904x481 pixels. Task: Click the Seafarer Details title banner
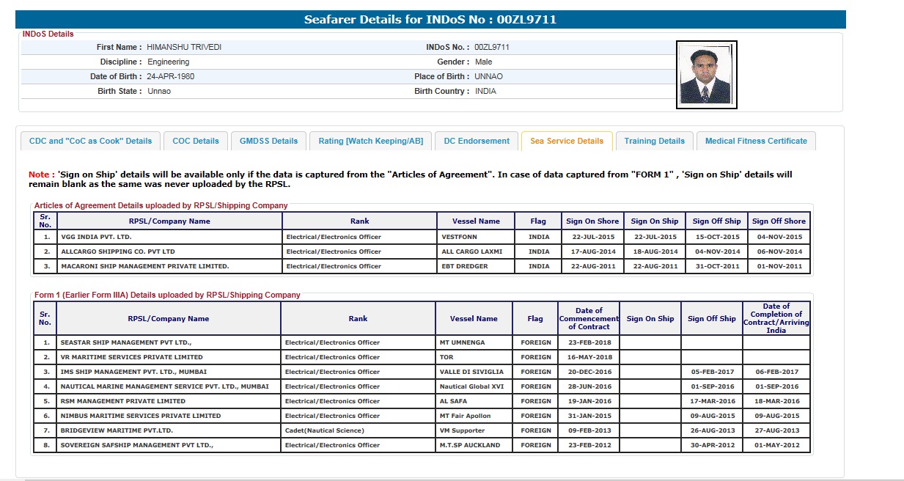pyautogui.click(x=430, y=20)
